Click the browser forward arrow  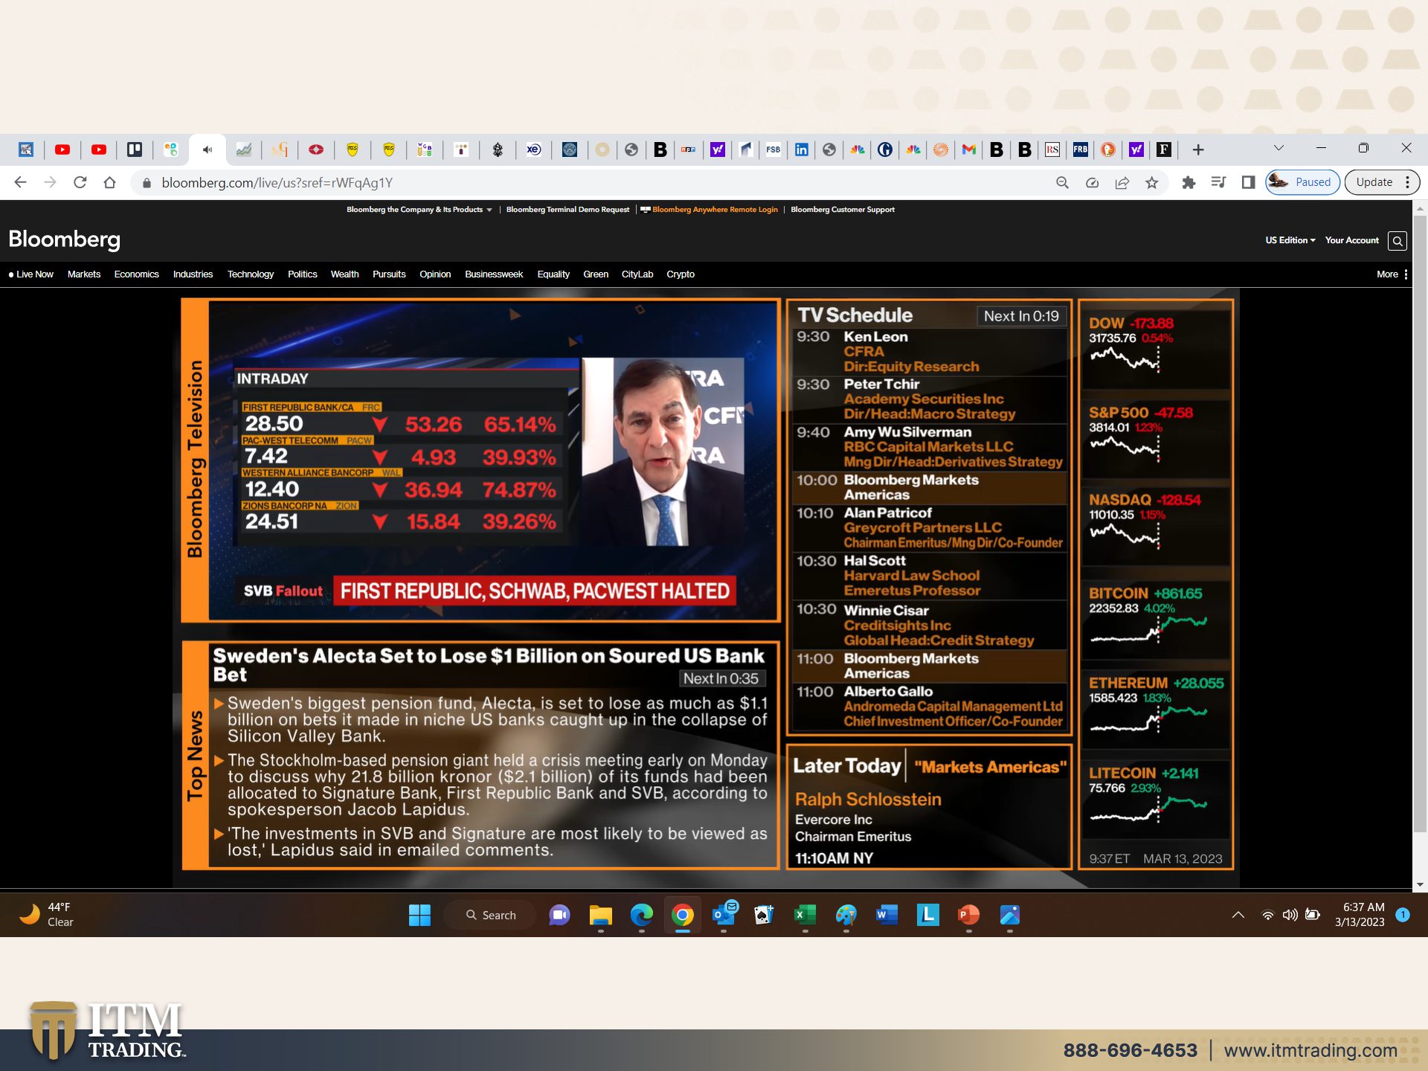pos(50,182)
